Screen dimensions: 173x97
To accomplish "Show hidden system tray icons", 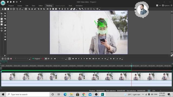I will pos(143,94).
